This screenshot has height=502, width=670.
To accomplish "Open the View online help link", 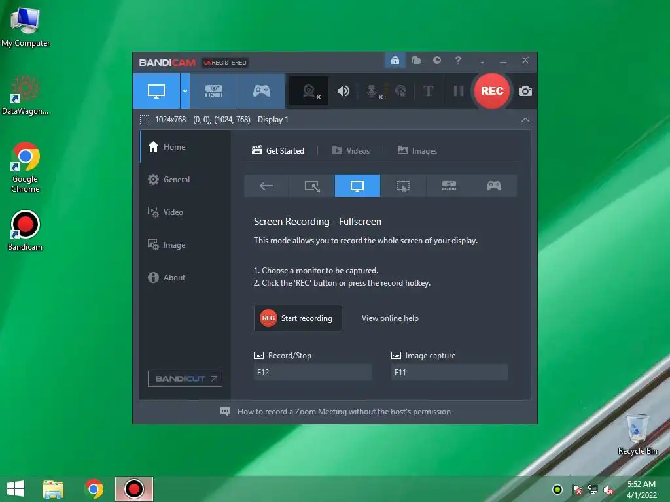I will (390, 318).
